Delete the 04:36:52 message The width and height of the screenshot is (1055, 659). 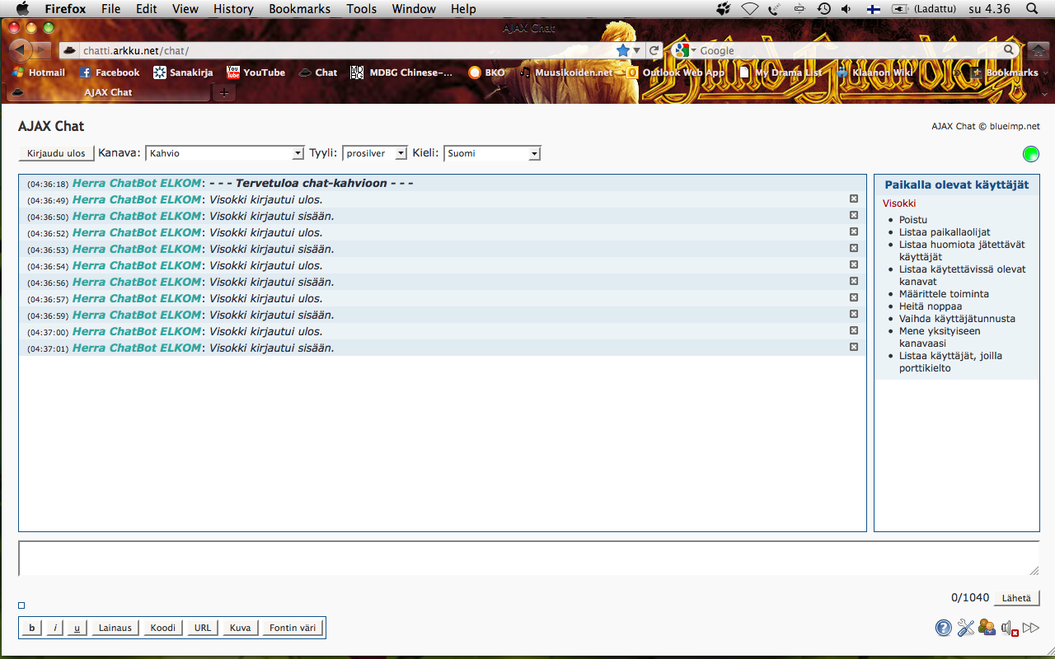click(854, 231)
